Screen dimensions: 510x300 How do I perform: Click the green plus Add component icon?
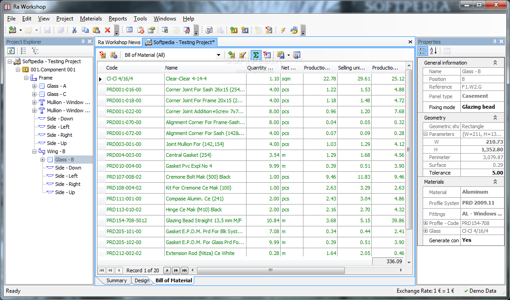pyautogui.click(x=233, y=30)
